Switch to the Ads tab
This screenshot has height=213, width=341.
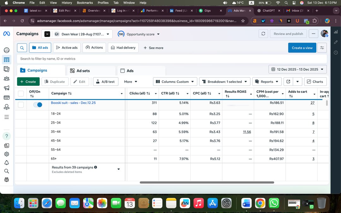[130, 71]
